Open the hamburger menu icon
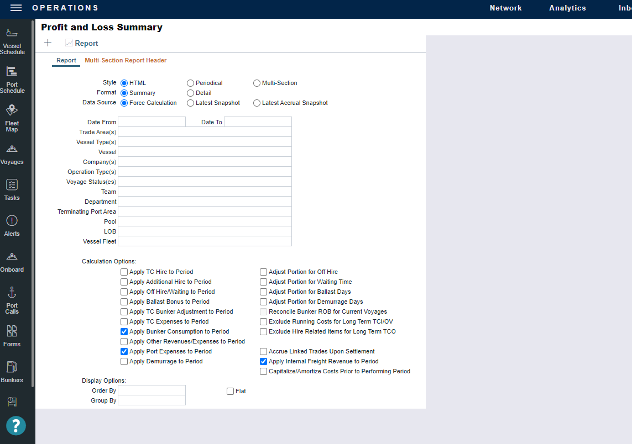 point(16,8)
